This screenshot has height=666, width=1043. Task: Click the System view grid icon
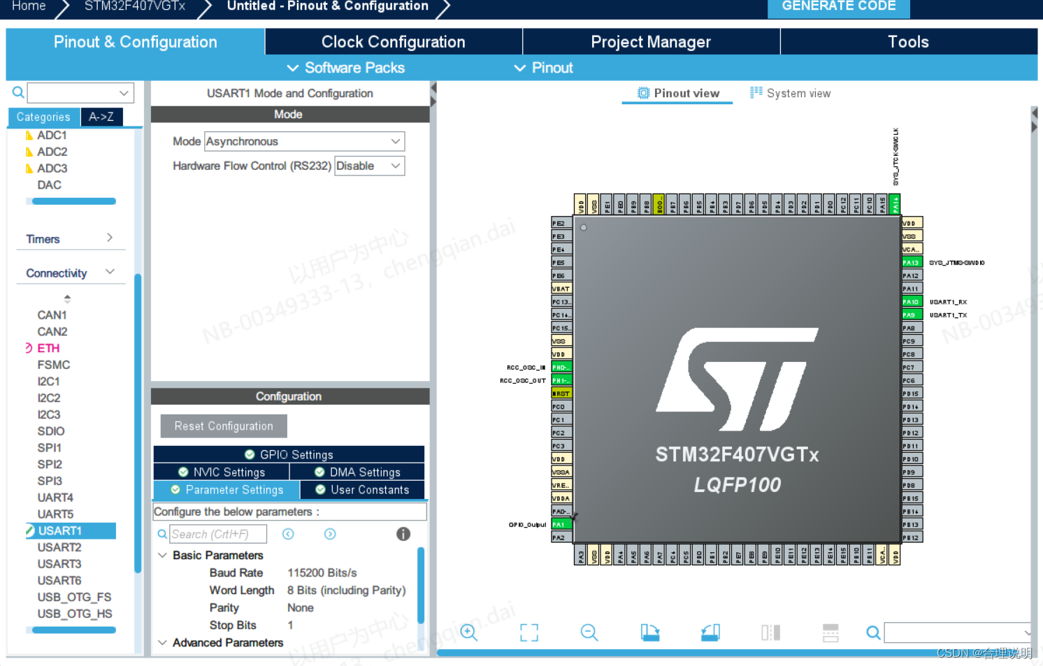coord(756,92)
